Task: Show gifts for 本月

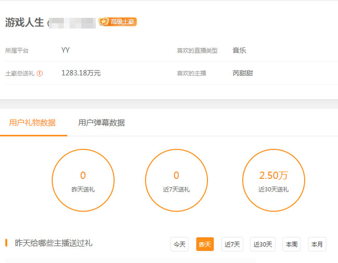Action: [317, 244]
